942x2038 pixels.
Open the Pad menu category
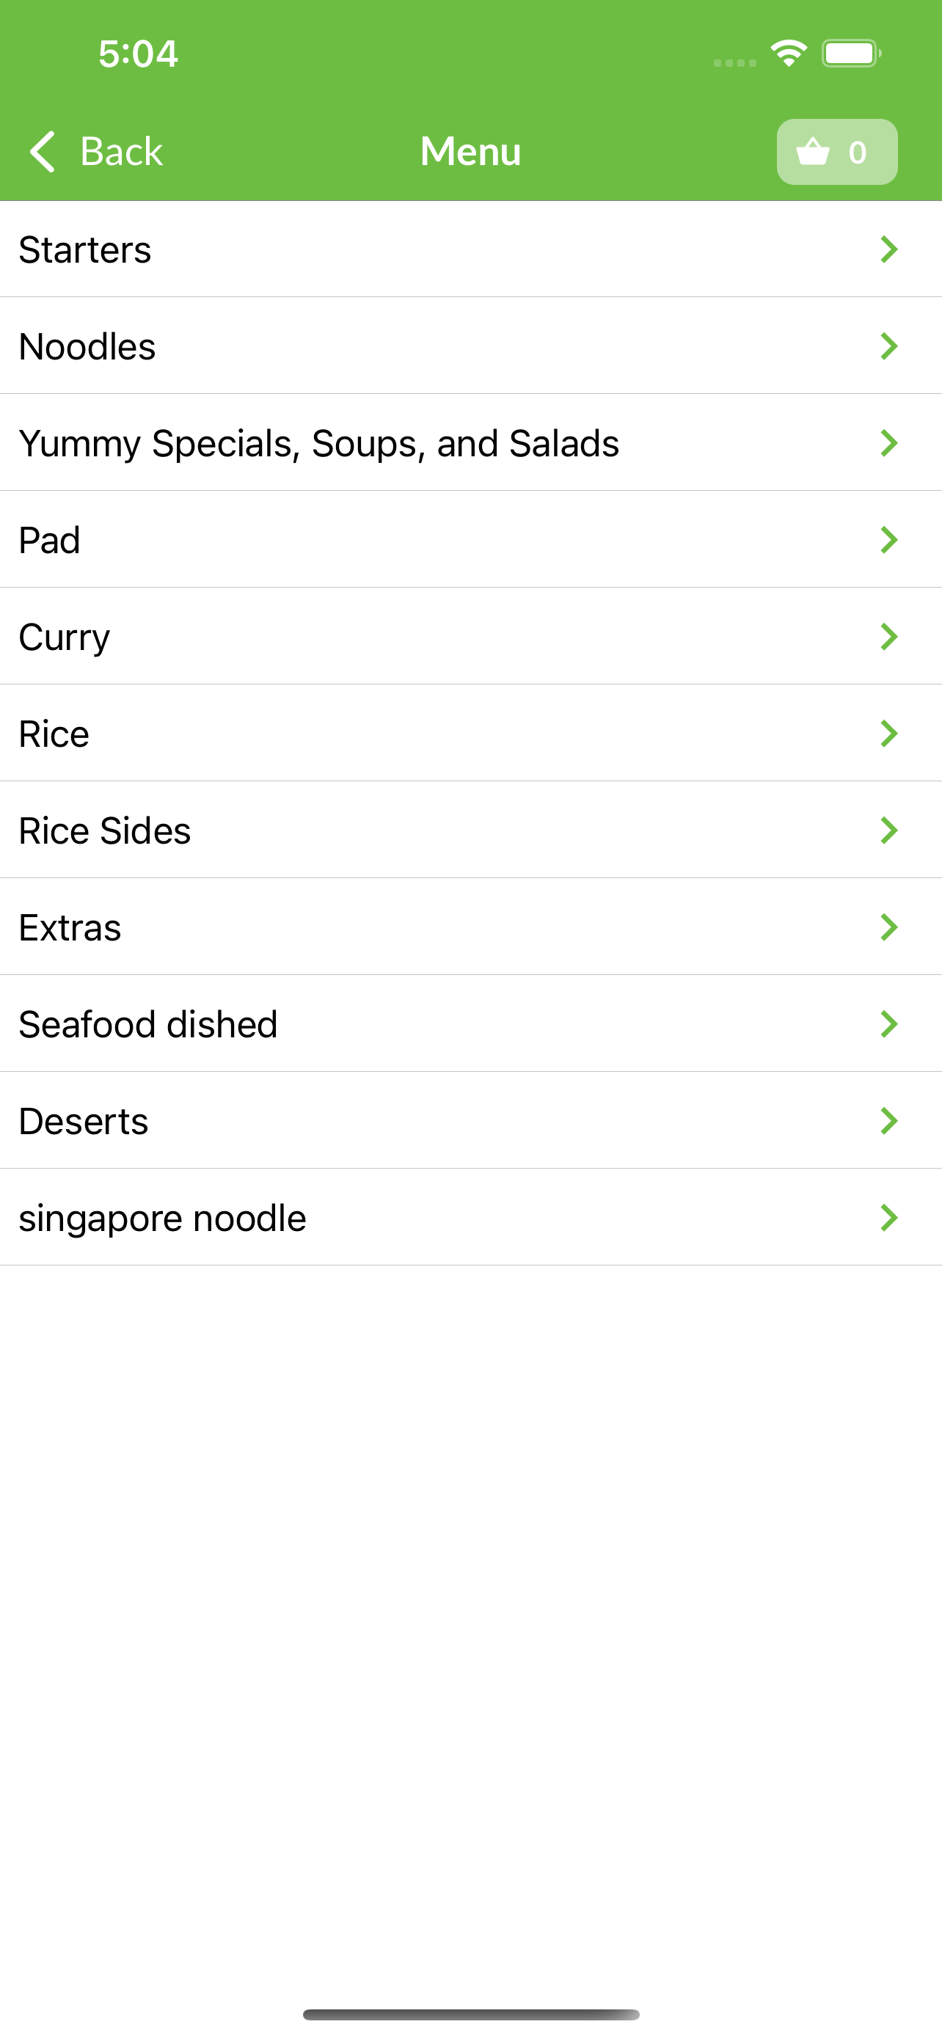point(470,539)
